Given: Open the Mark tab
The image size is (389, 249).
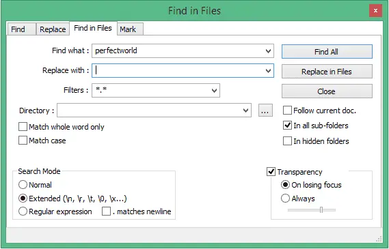Looking at the screenshot, I should pos(130,29).
